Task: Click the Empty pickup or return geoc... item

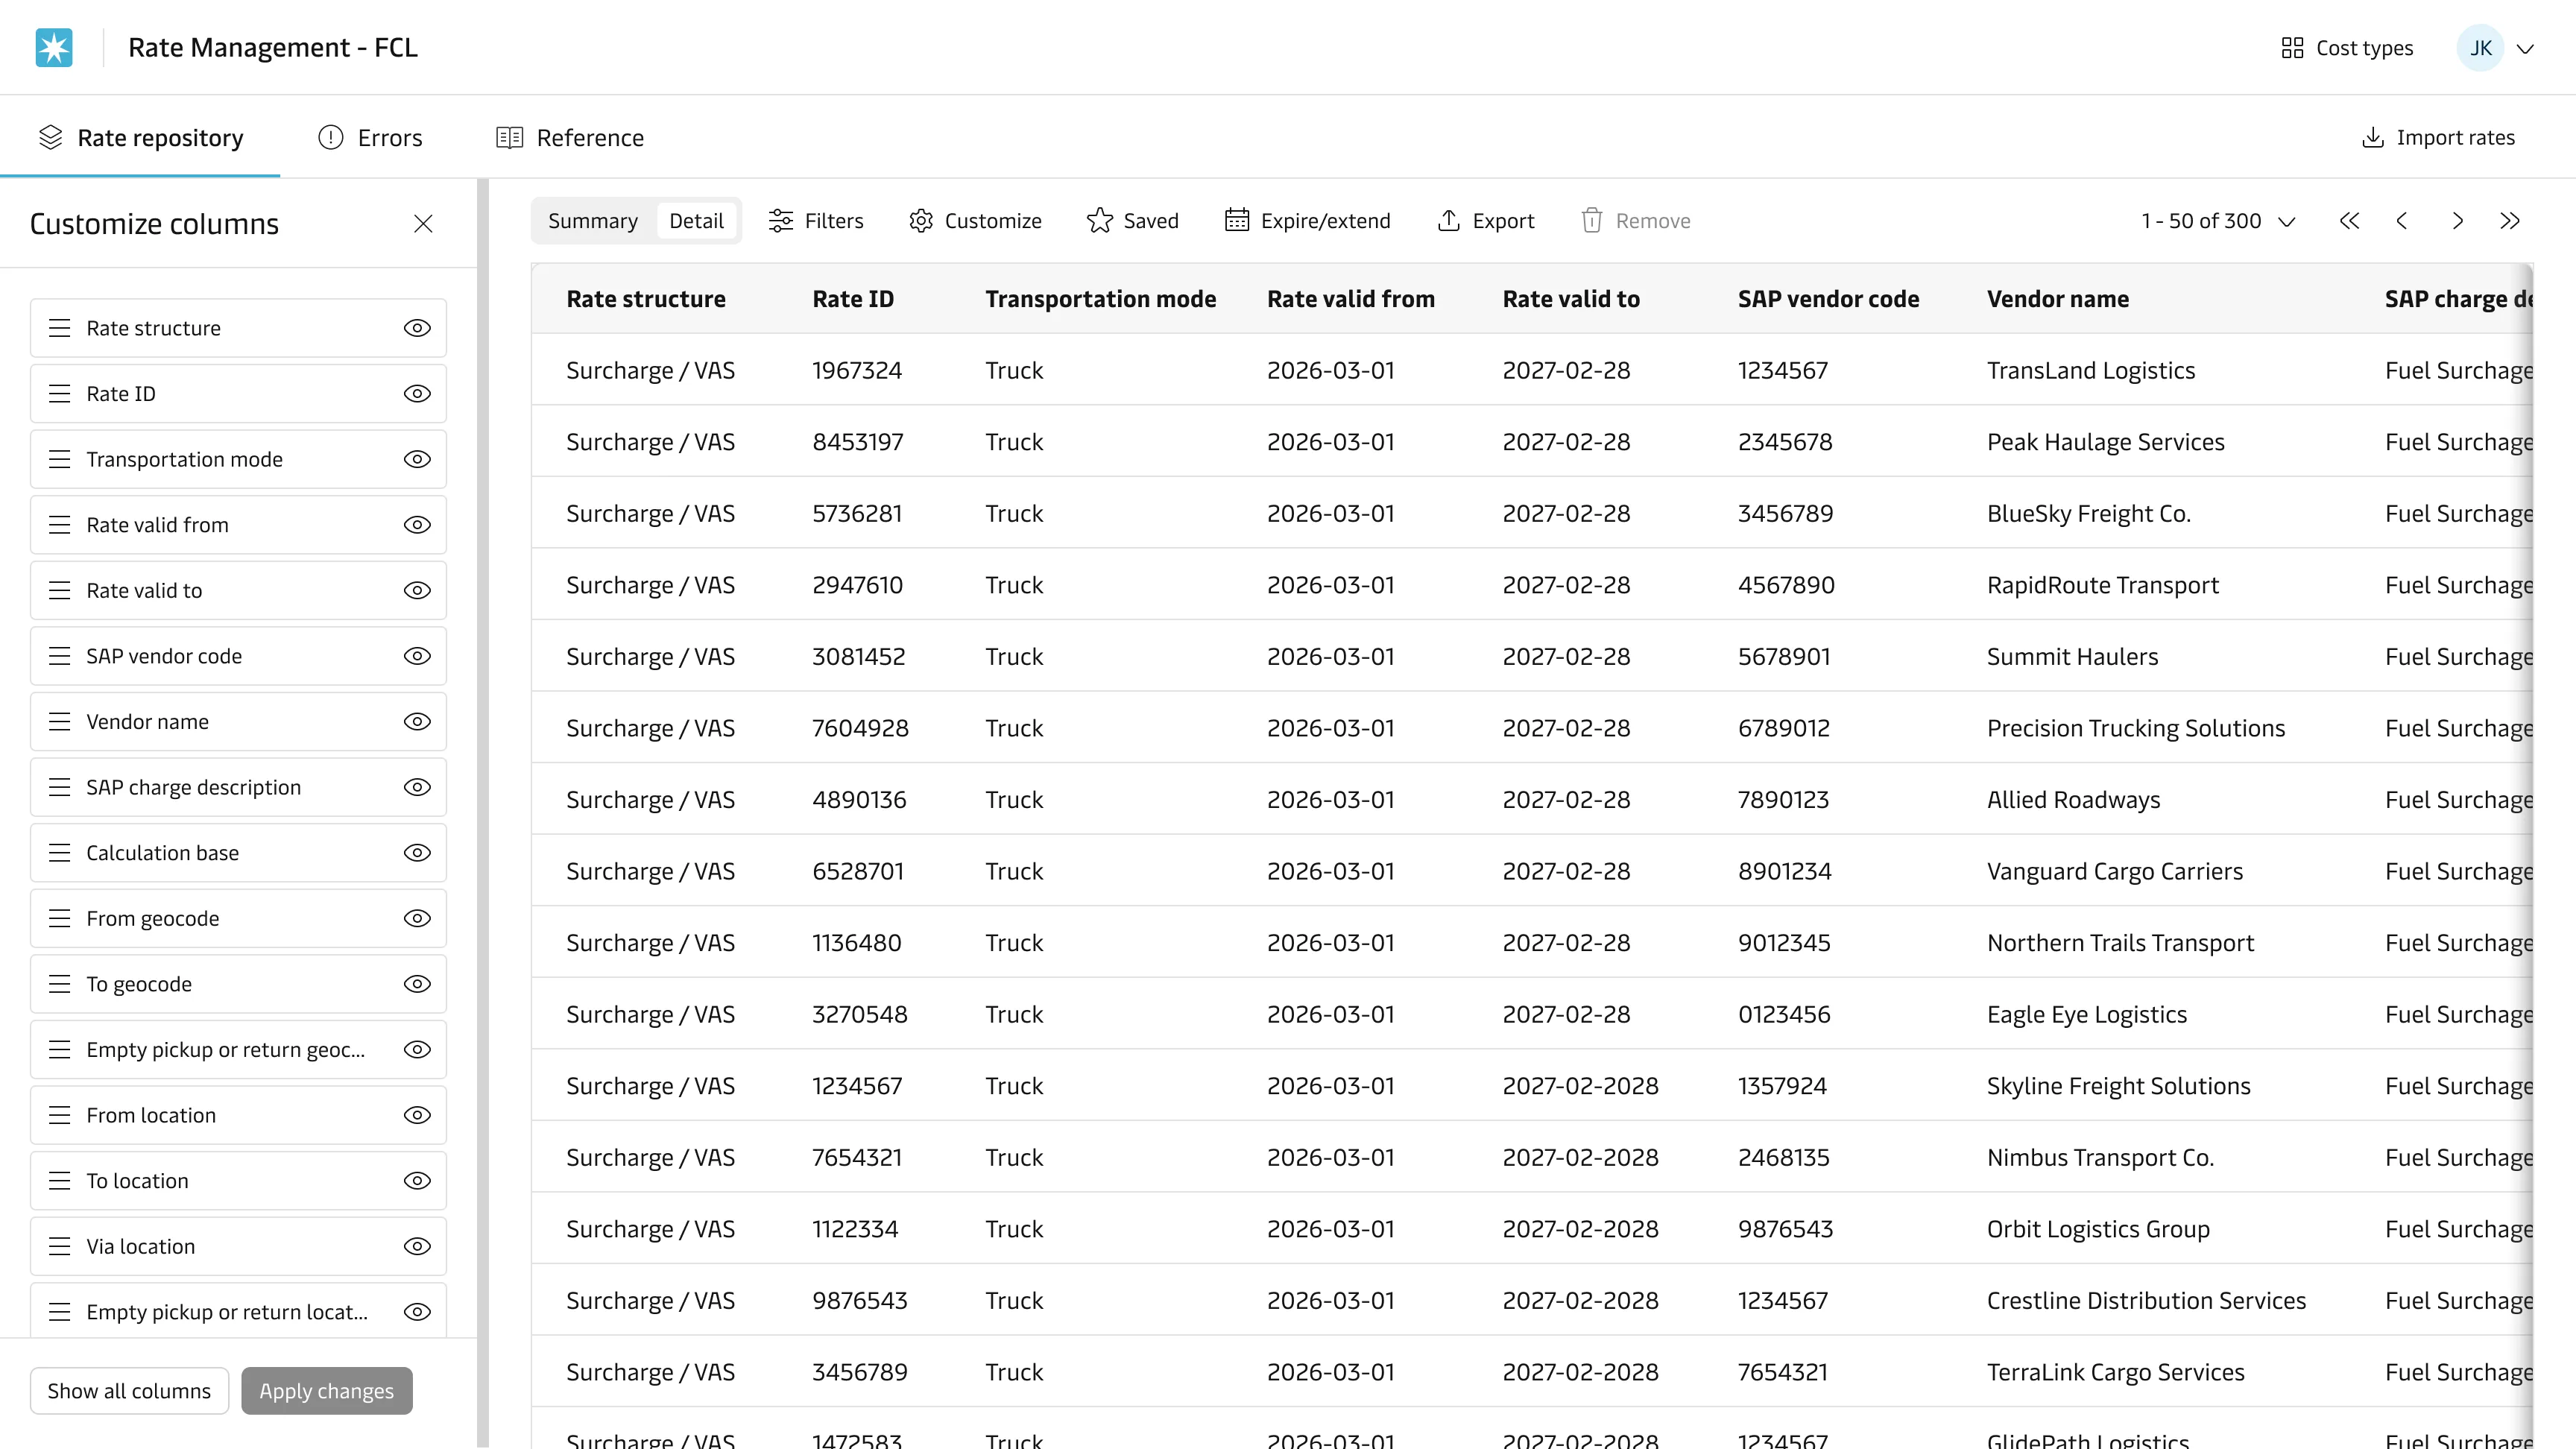Action: [x=238, y=1050]
